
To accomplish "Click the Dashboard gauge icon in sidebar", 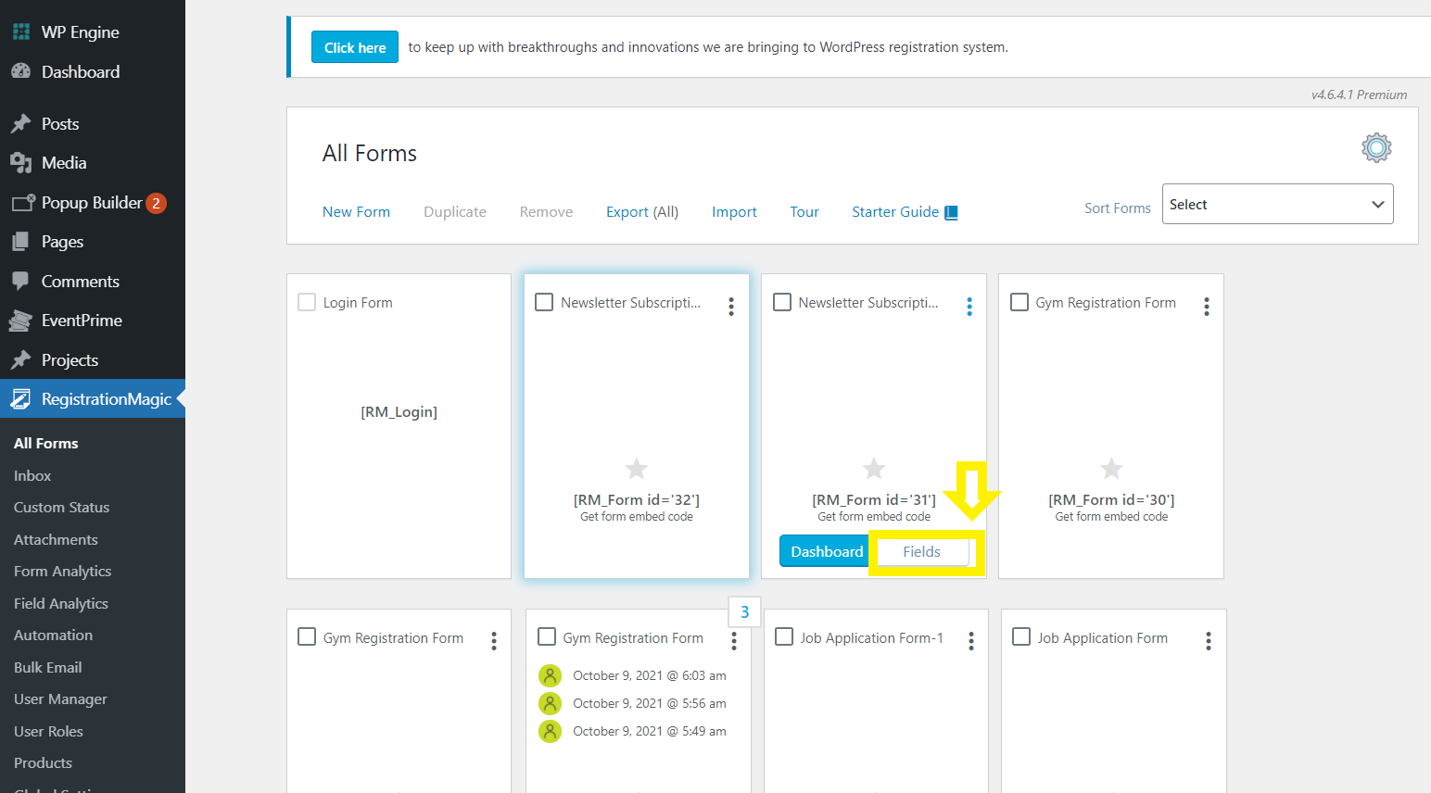I will point(21,71).
